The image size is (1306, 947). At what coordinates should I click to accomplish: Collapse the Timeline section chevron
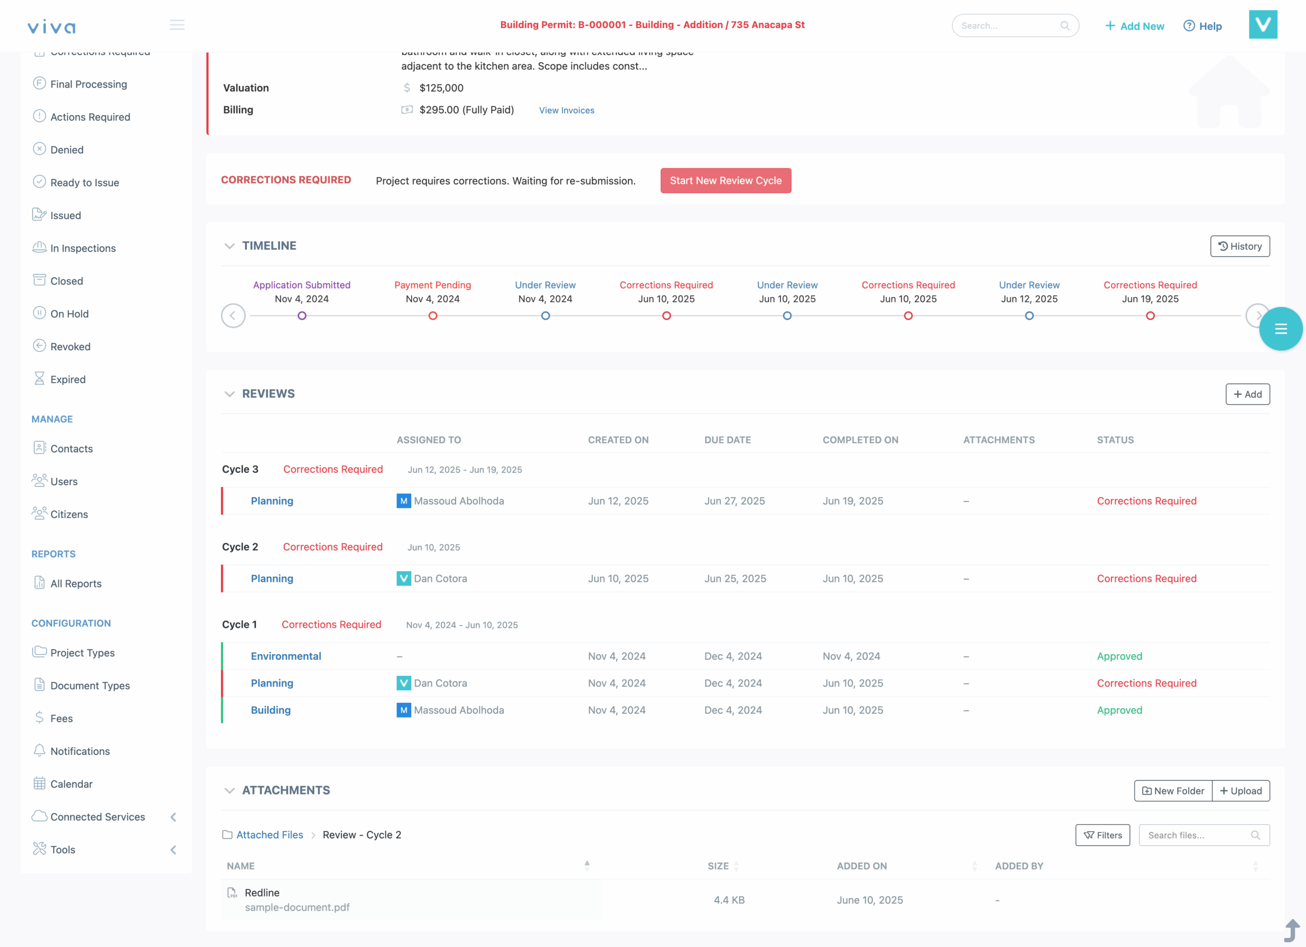click(x=230, y=246)
